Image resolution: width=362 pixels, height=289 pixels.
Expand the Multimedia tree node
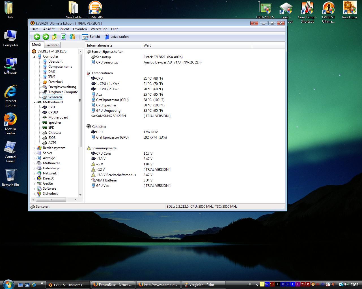point(35,163)
